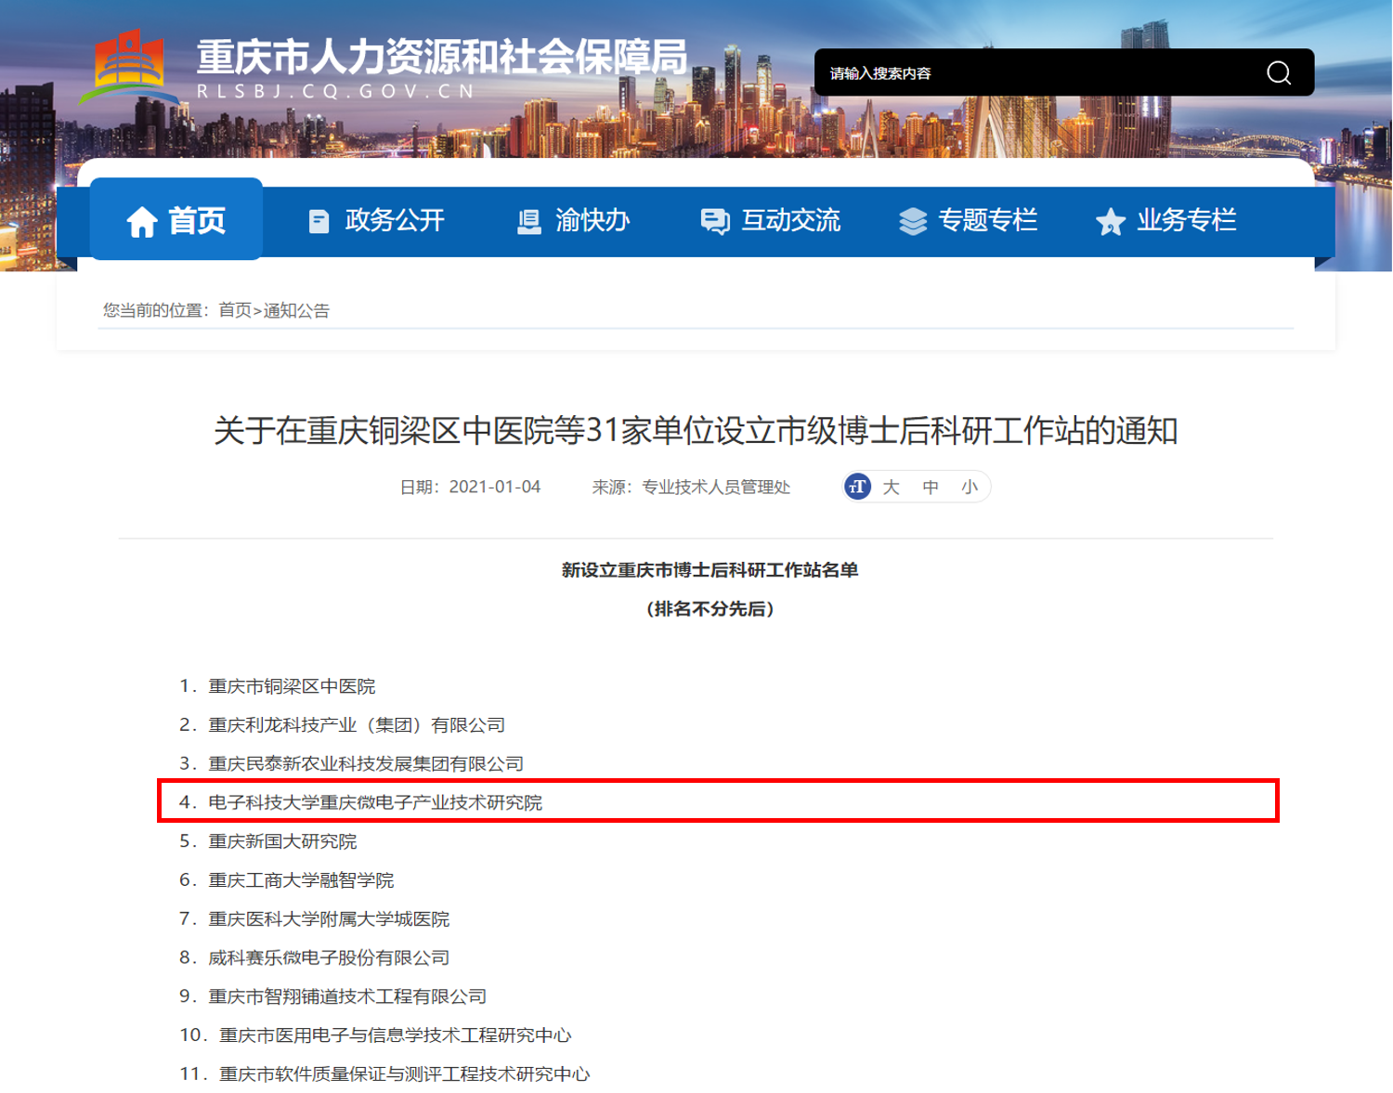Click the blue font-size tT icon
This screenshot has width=1393, height=1093.
858,487
